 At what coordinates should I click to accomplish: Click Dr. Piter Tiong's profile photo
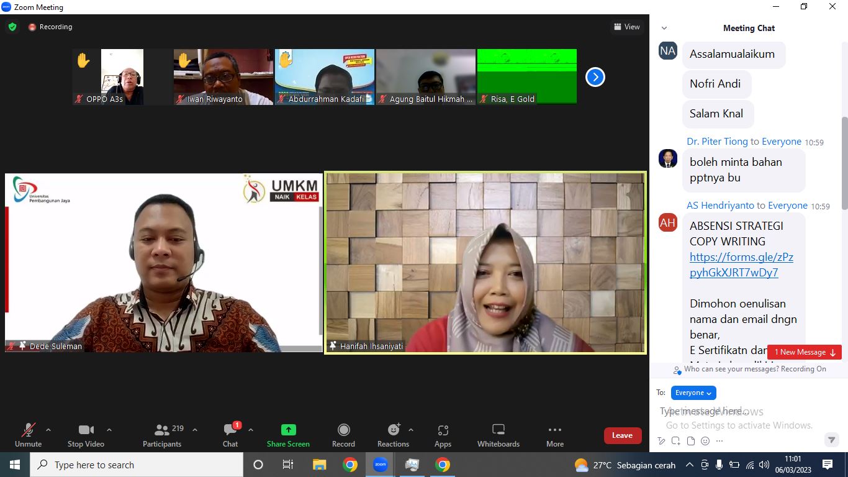coord(668,158)
